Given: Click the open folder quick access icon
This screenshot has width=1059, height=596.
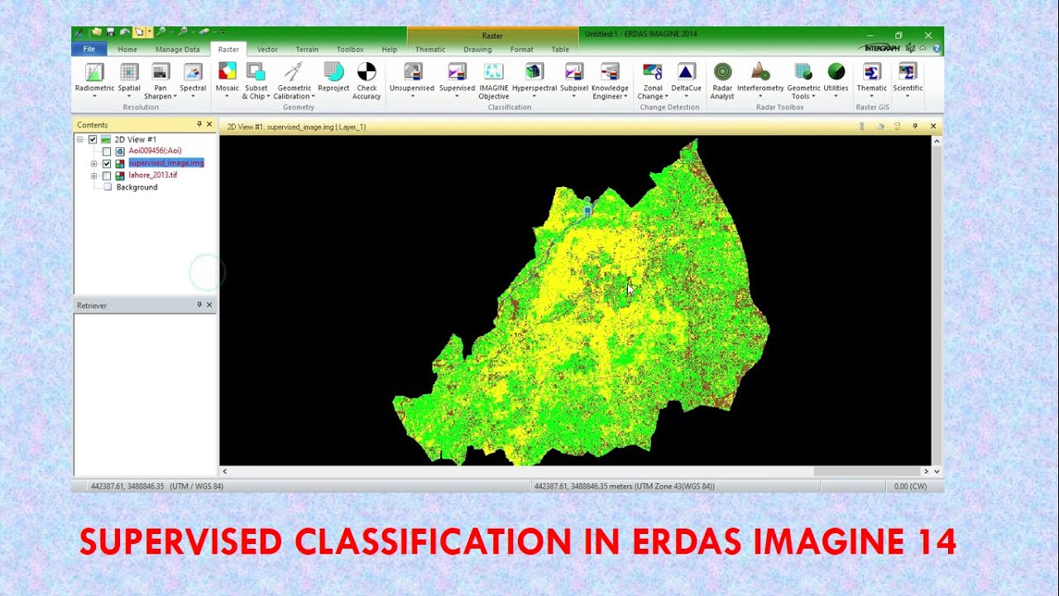Looking at the screenshot, I should [97, 32].
